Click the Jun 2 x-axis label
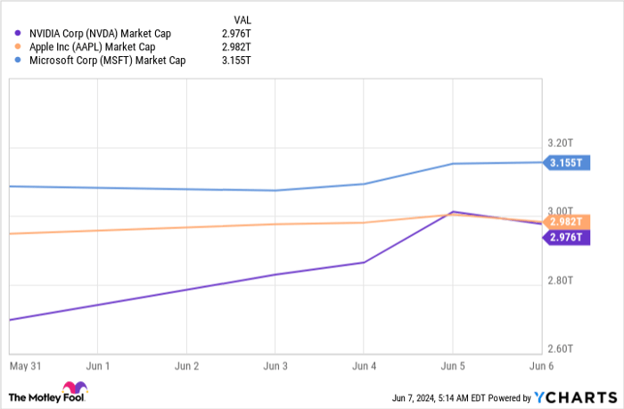 tap(186, 366)
